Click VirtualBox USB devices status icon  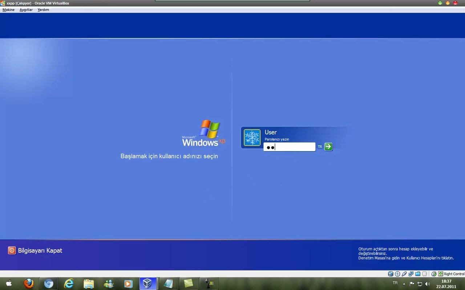(x=404, y=274)
